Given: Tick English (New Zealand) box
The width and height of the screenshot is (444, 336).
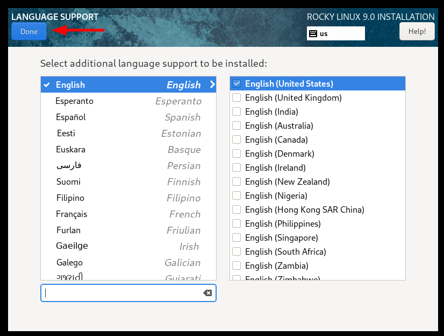Looking at the screenshot, I should (x=237, y=181).
